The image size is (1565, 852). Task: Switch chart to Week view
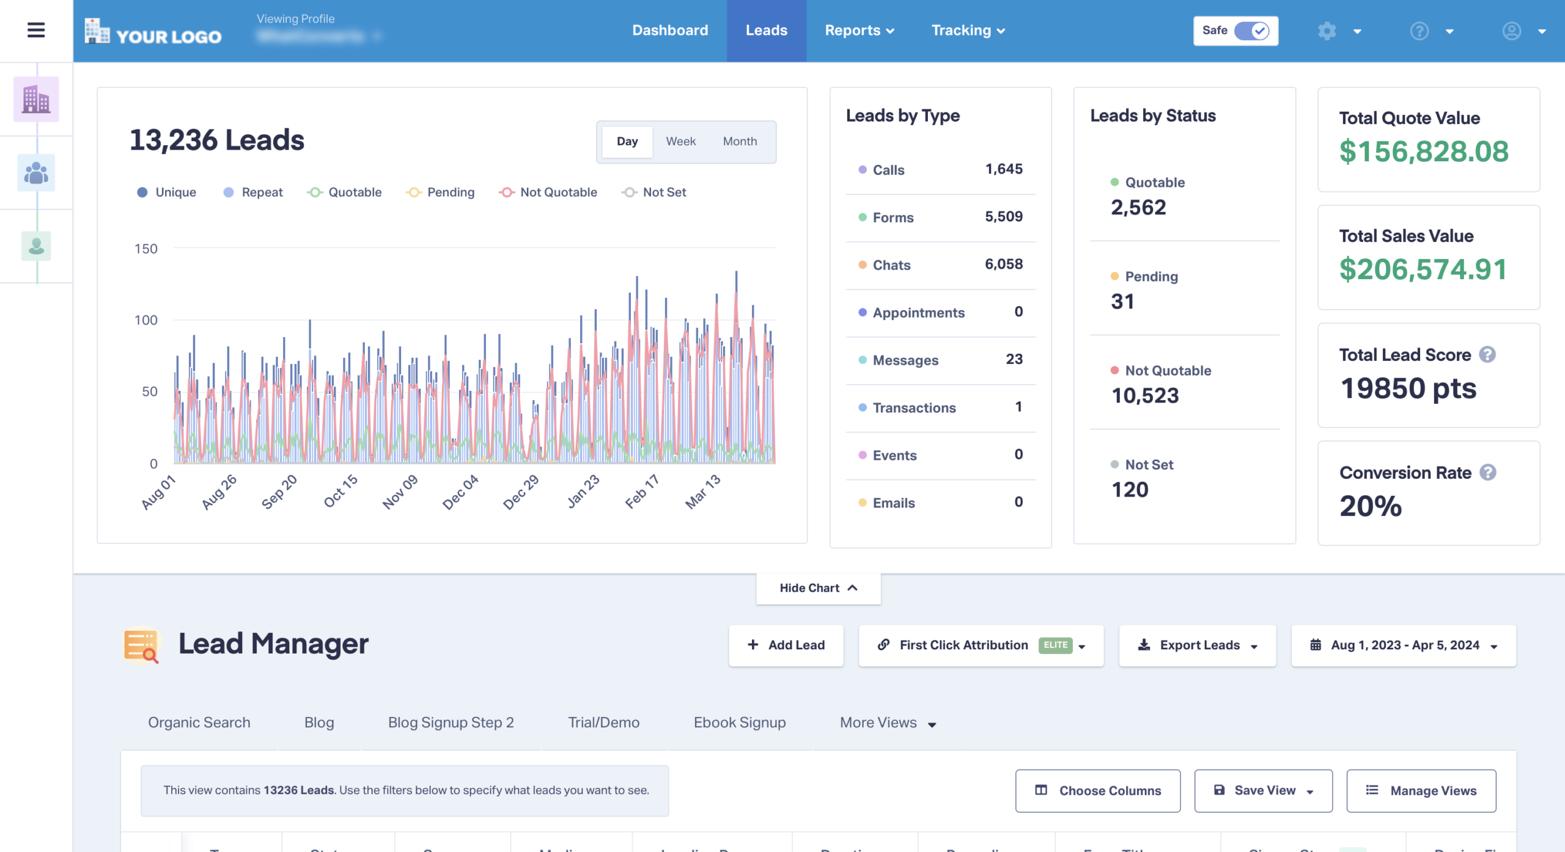click(680, 142)
